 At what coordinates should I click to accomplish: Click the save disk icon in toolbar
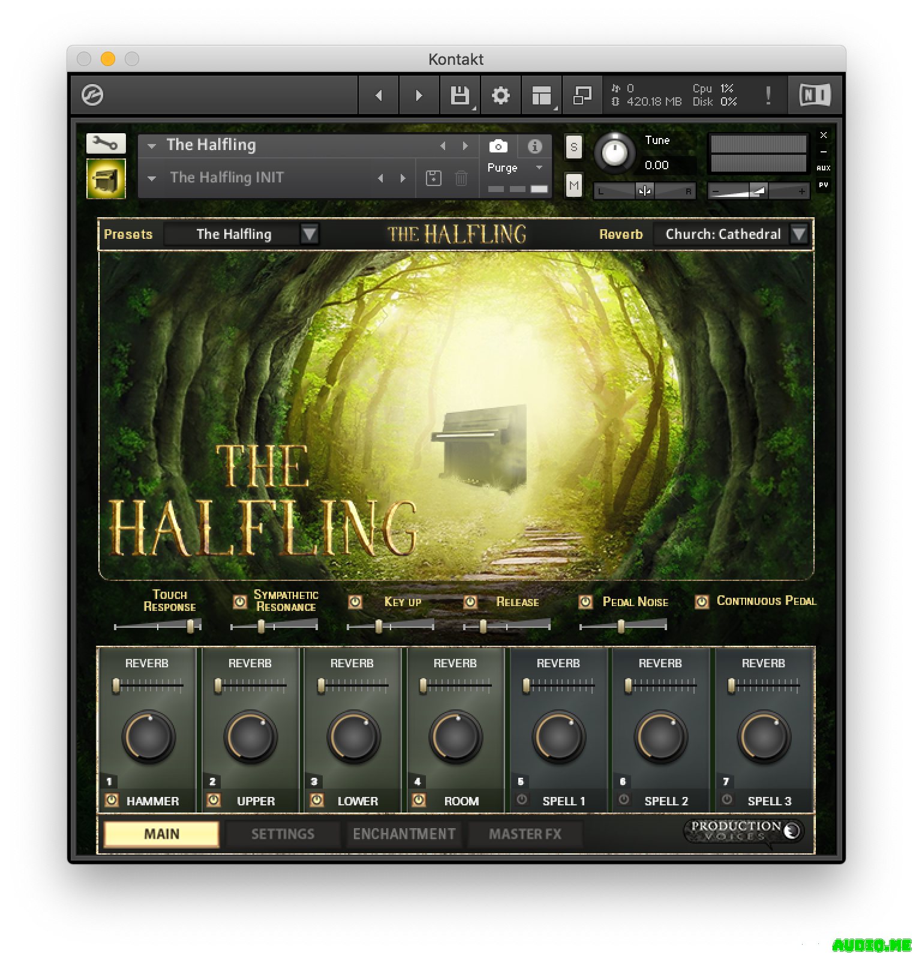coord(459,95)
